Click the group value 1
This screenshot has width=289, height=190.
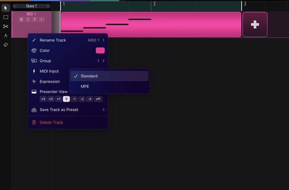tap(98, 61)
